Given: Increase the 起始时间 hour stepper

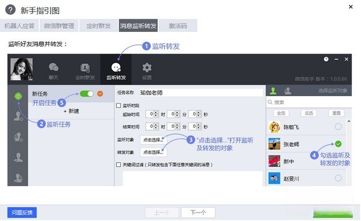Looking at the screenshot, I should pos(156,112).
